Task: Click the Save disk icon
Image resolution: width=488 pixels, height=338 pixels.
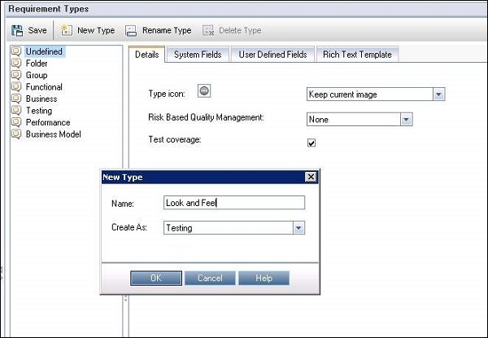Action: (x=18, y=31)
